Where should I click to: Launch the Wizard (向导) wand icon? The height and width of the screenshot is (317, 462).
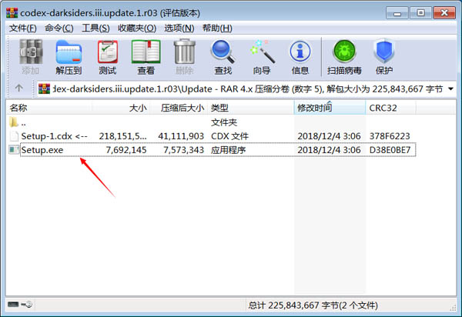tap(262, 56)
